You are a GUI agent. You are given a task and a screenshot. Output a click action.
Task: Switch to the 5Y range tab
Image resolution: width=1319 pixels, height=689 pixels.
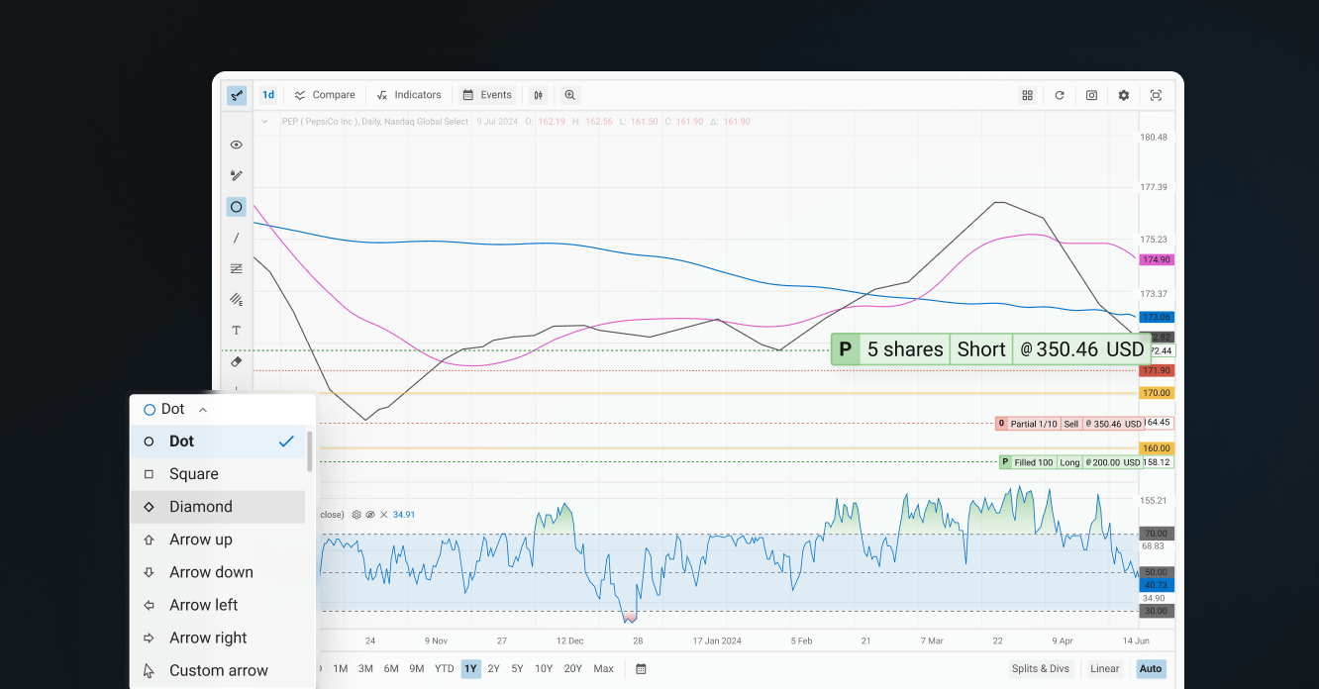click(517, 668)
